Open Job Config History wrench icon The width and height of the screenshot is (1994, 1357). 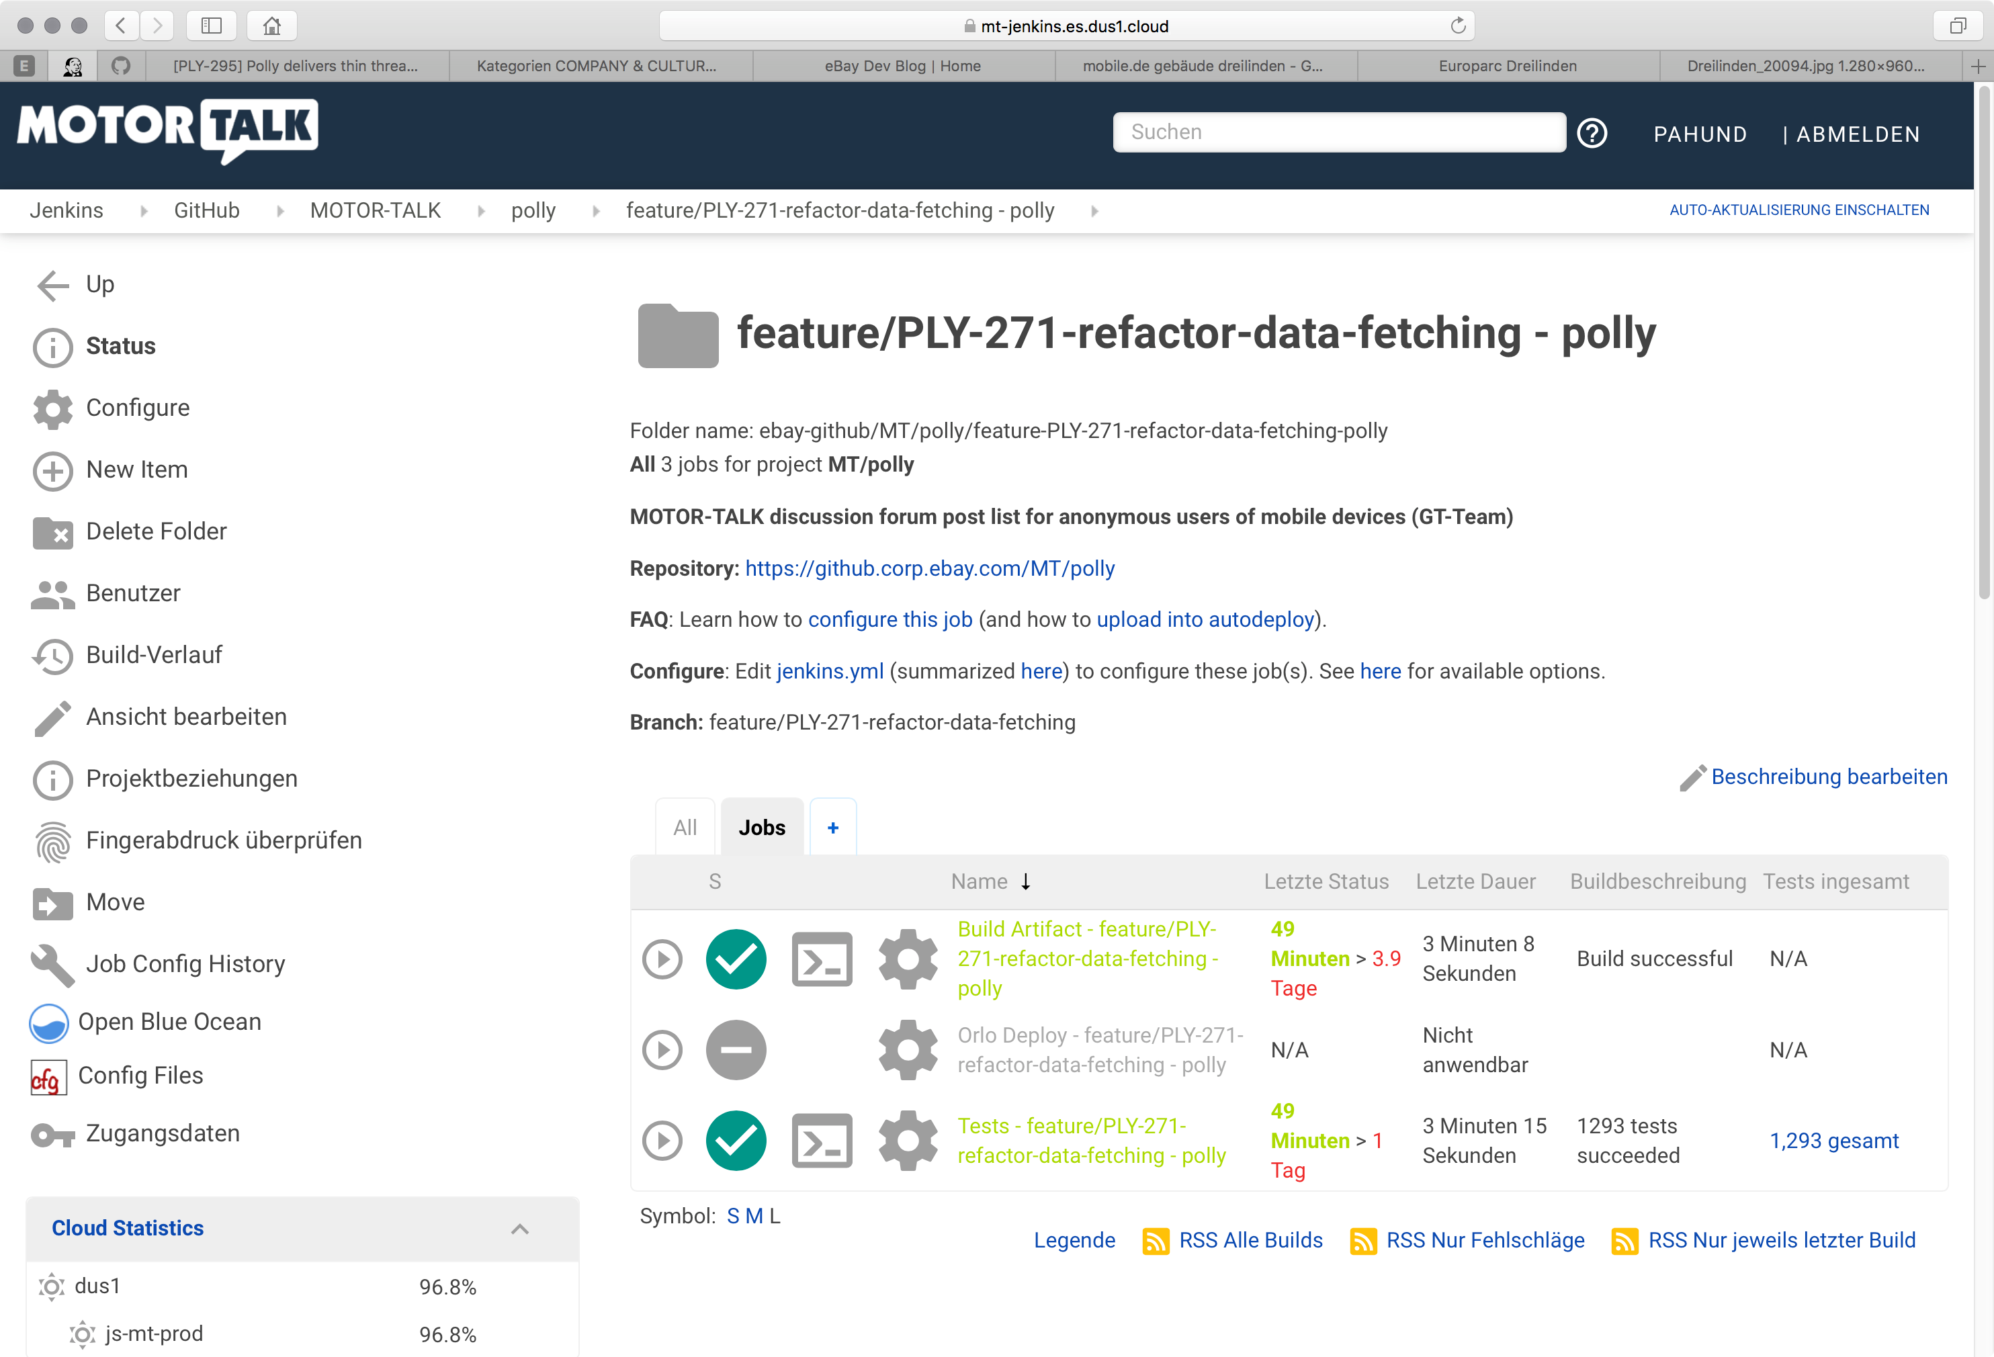[x=53, y=965]
